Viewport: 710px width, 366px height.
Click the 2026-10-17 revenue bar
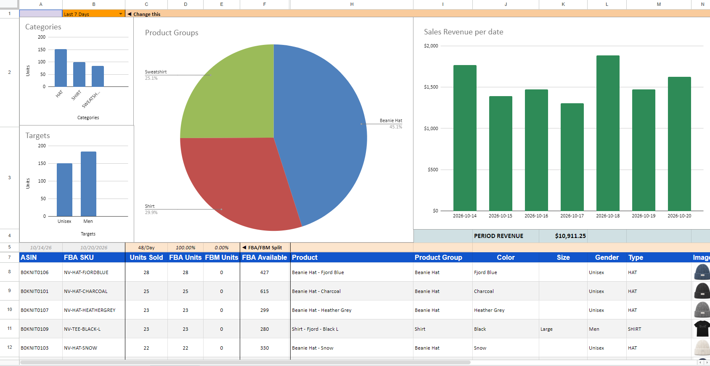[x=572, y=157]
